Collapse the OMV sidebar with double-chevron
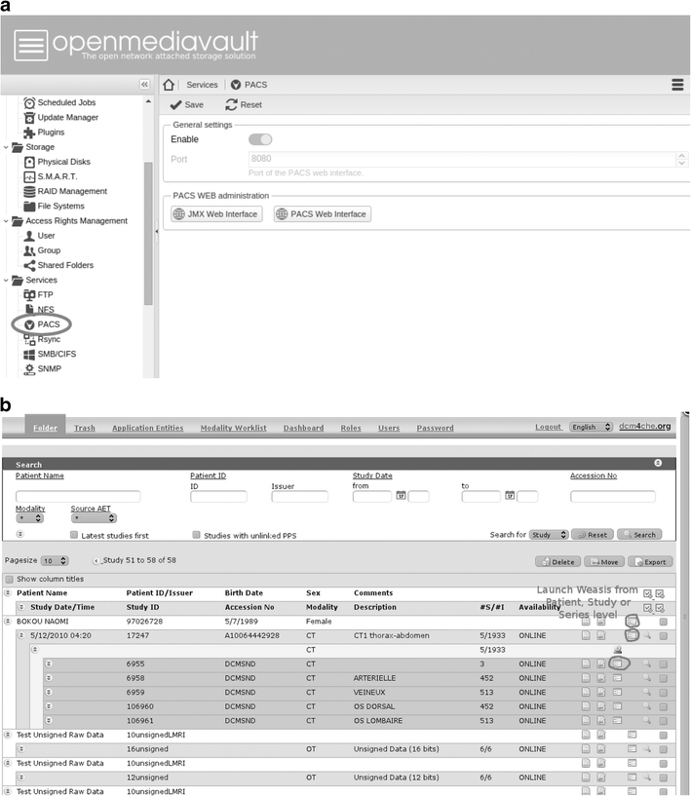 point(144,84)
